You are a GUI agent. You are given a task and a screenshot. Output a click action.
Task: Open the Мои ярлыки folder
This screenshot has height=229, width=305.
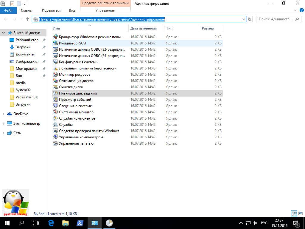pos(26,69)
